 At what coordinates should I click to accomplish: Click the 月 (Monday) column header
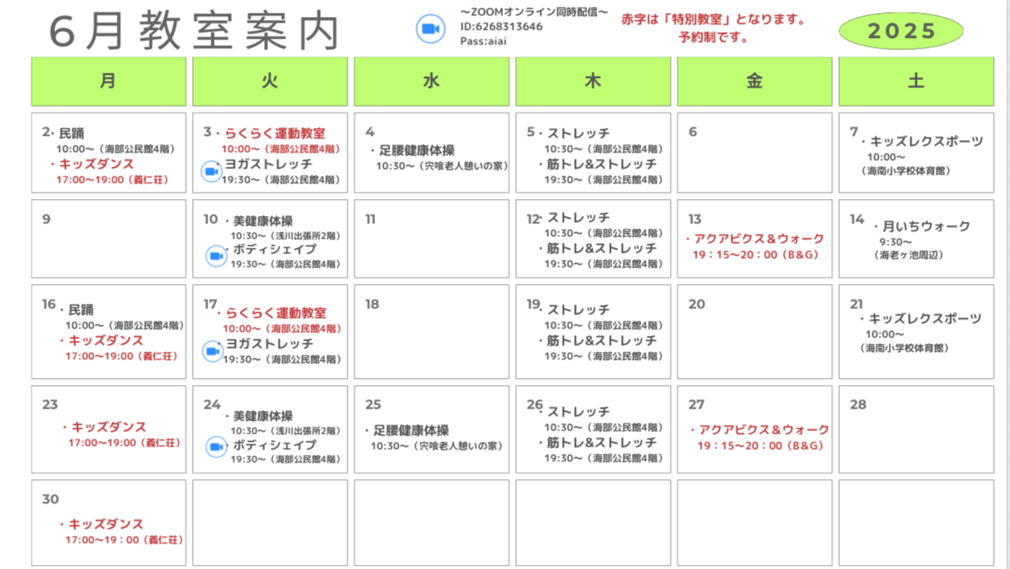109,82
